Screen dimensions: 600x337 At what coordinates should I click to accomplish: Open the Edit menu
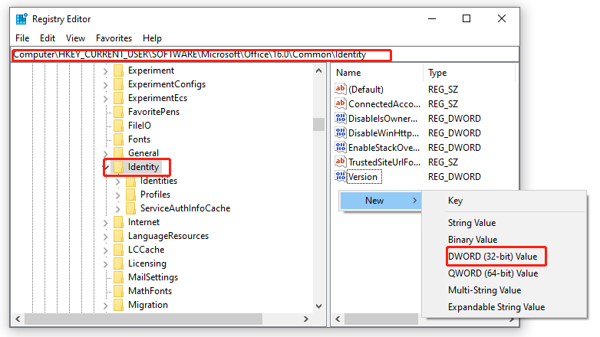click(x=48, y=38)
